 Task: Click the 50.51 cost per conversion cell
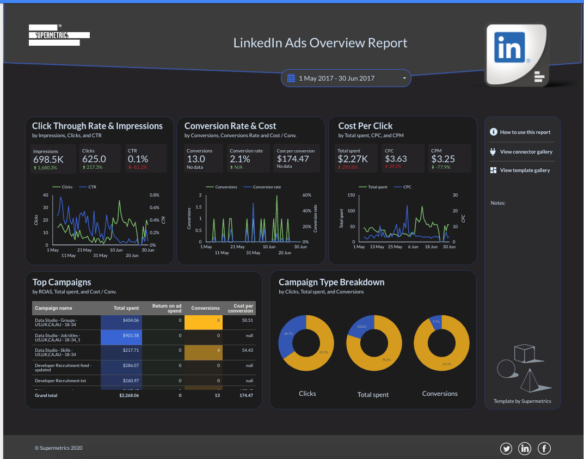[239, 322]
